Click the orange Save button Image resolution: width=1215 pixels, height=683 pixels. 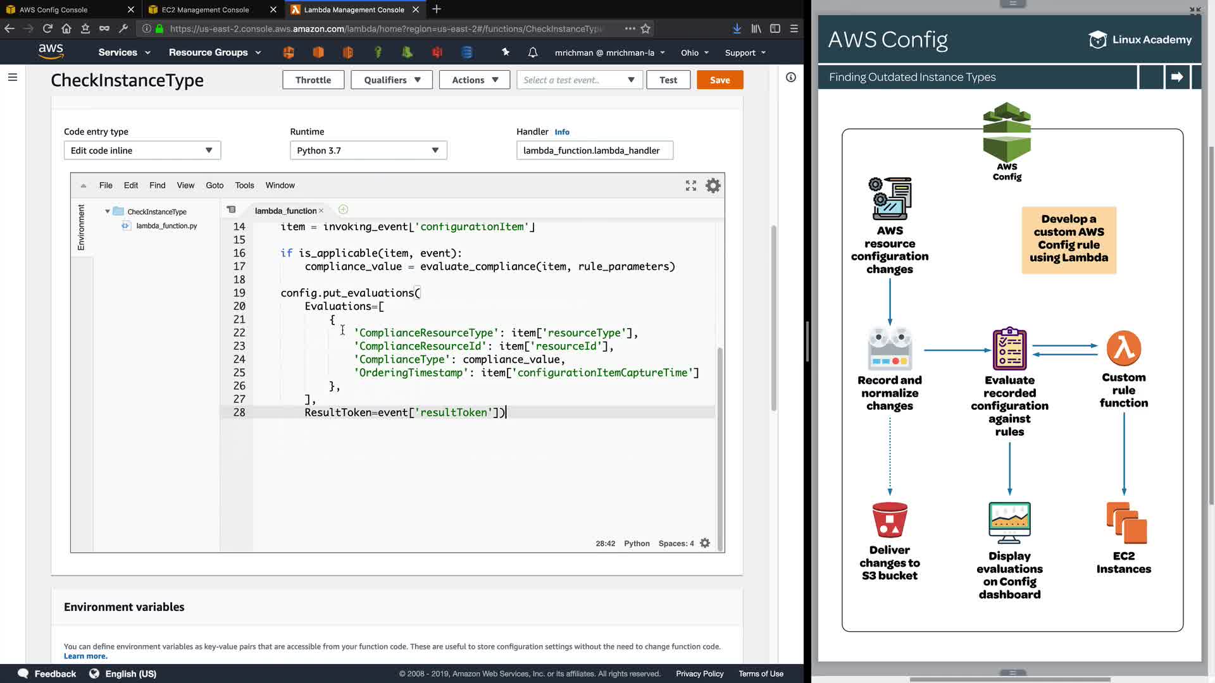pyautogui.click(x=720, y=80)
